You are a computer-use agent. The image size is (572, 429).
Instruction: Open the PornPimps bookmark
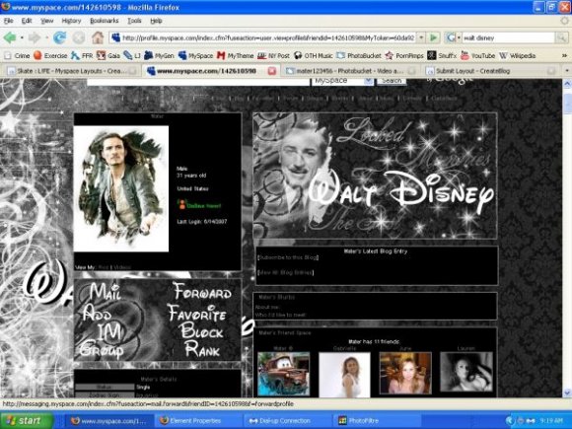click(404, 56)
